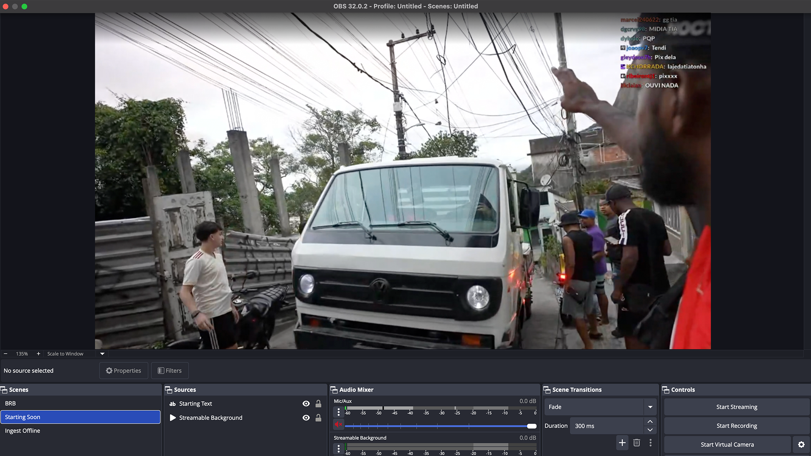Viewport: 811px width, 456px height.
Task: Open Mic/Aux options via vertical dots icon
Action: [x=338, y=412]
